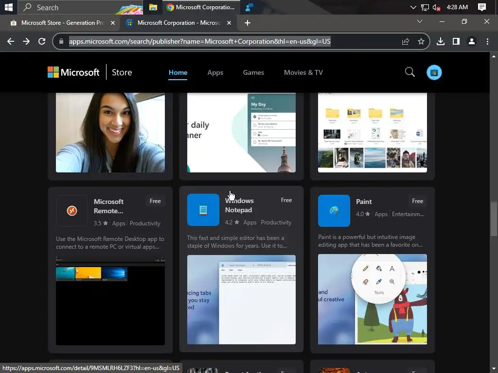Go back to the previous page
The image size is (498, 373).
11,41
